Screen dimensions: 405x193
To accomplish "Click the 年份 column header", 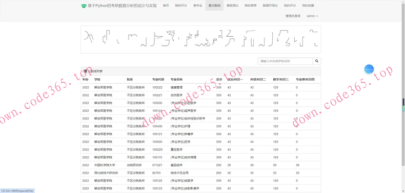I will coord(85,80).
